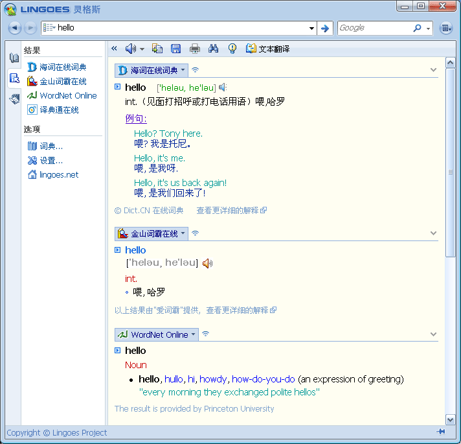Collapse the sidebar with the double chevron
This screenshot has width=461, height=444.
(x=115, y=49)
